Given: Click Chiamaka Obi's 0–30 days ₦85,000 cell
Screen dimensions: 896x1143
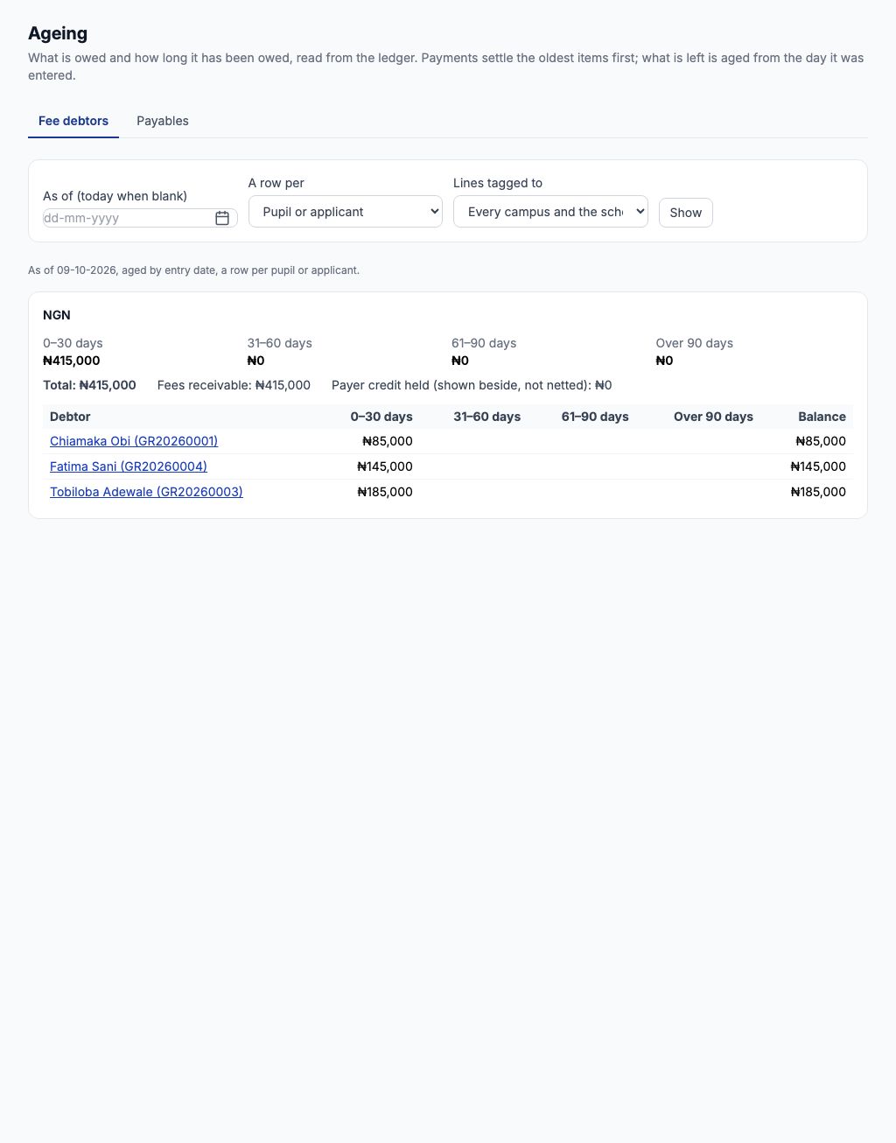Looking at the screenshot, I should pos(388,441).
